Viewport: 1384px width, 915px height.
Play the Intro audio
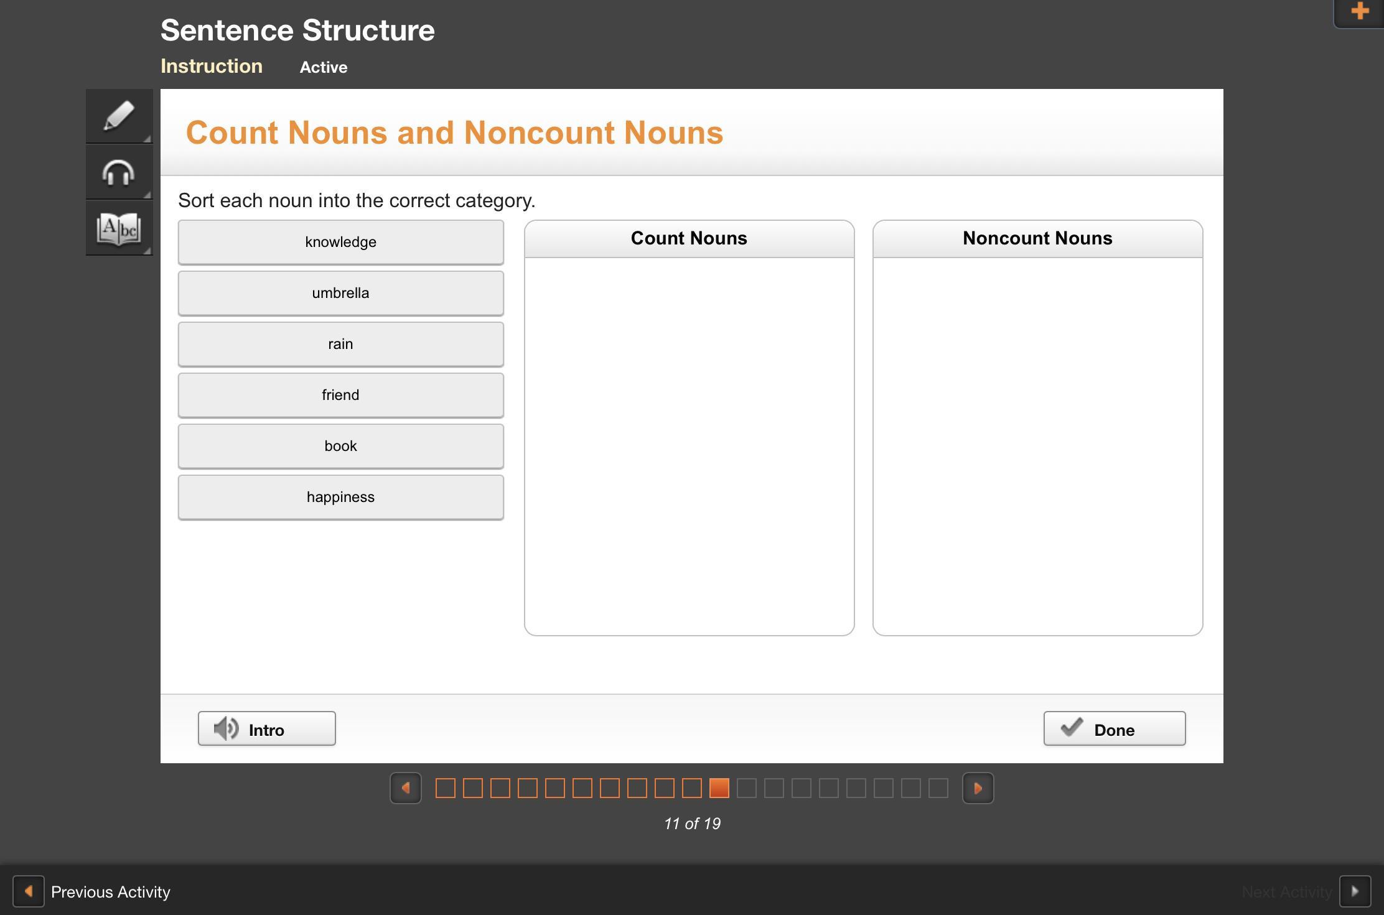point(266,728)
